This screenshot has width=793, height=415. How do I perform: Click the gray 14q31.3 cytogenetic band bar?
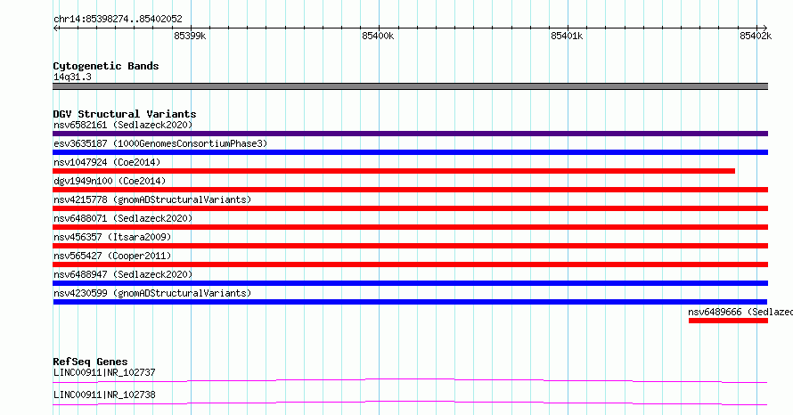(410, 86)
